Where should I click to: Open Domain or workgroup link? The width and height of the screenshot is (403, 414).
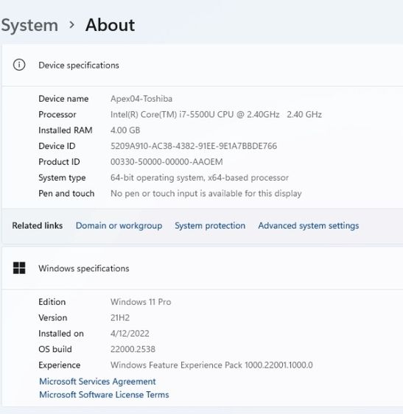coord(119,225)
